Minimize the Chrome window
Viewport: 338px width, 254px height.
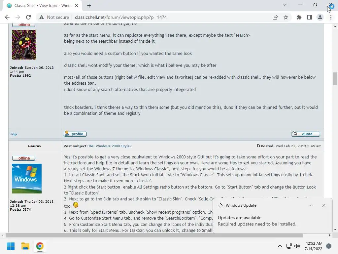300,5
